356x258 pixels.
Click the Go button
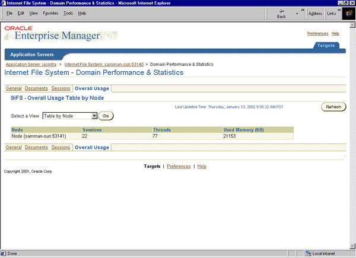(106, 116)
